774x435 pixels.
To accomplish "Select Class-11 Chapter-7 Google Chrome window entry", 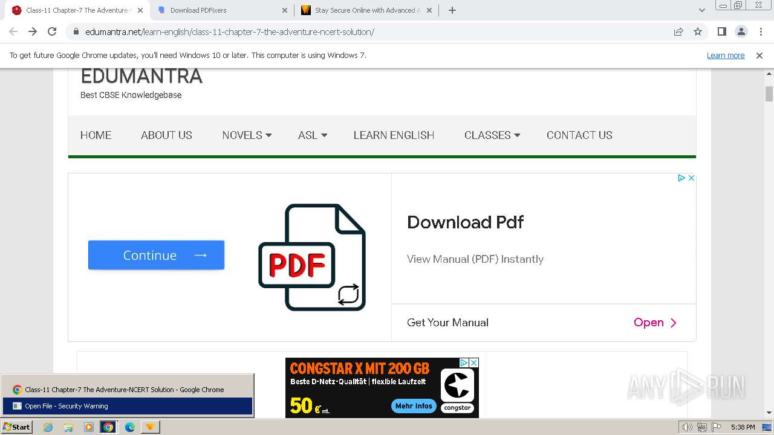I will 127,390.
